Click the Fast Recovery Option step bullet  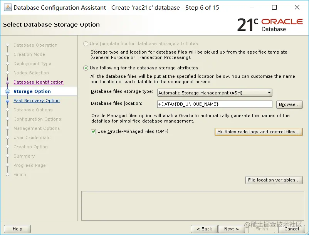click(7, 101)
